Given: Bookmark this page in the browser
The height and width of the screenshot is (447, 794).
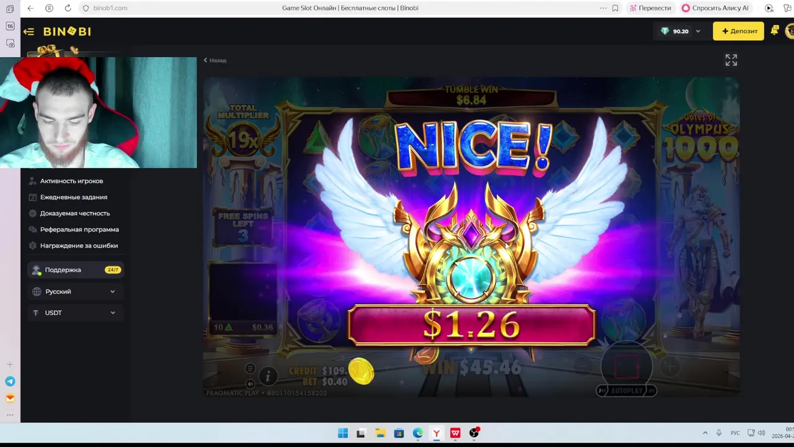Looking at the screenshot, I should click(615, 8).
